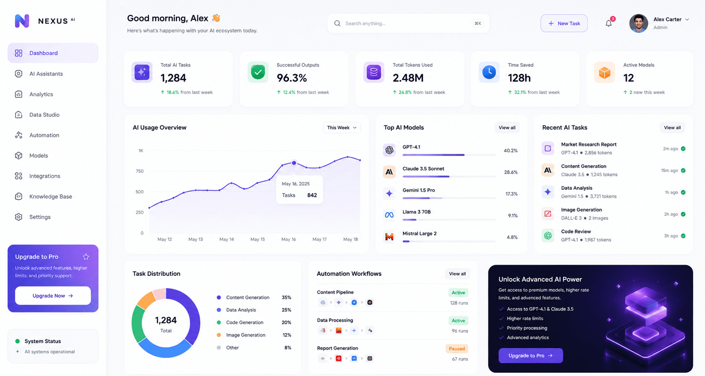The width and height of the screenshot is (705, 376).
Task: Click the Time Saved clock icon
Action: click(489, 72)
